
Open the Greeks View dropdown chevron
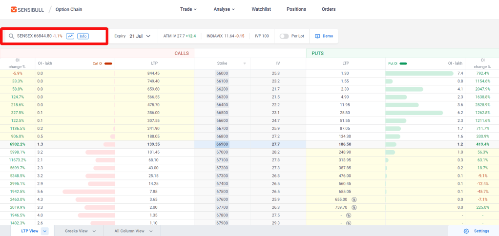[94, 231]
